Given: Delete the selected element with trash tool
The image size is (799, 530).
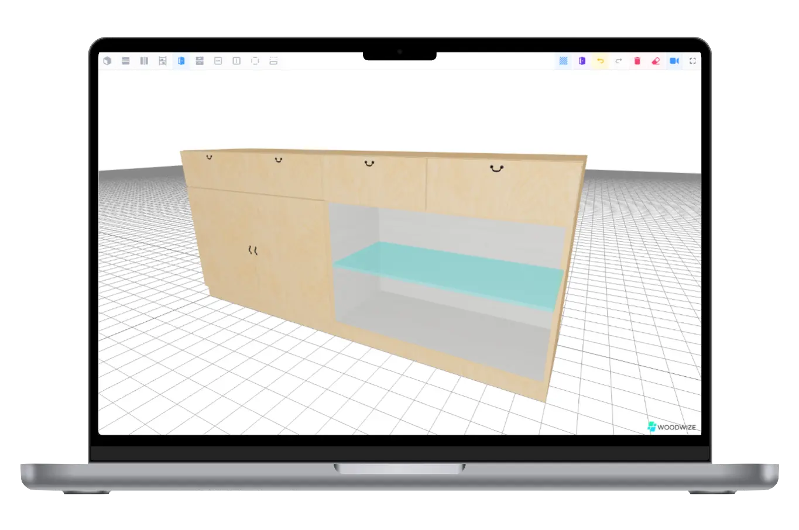Looking at the screenshot, I should [637, 61].
